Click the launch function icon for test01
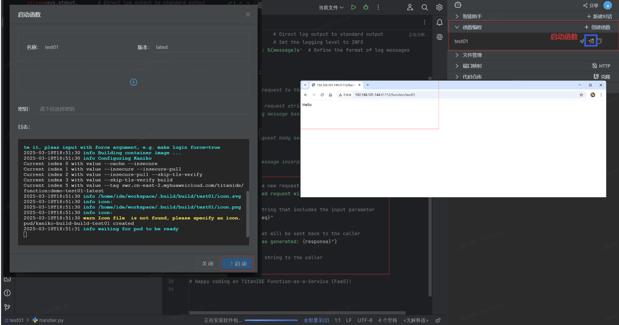This screenshot has width=619, height=325. click(x=591, y=41)
